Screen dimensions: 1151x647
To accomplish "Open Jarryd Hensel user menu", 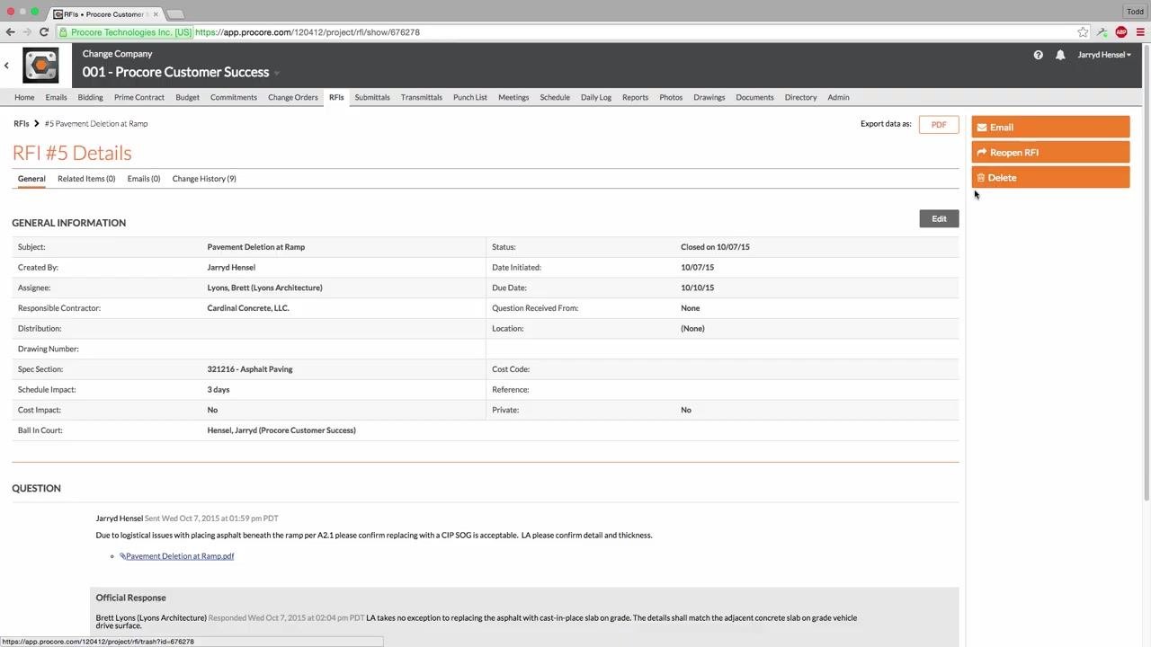I will pos(1104,55).
